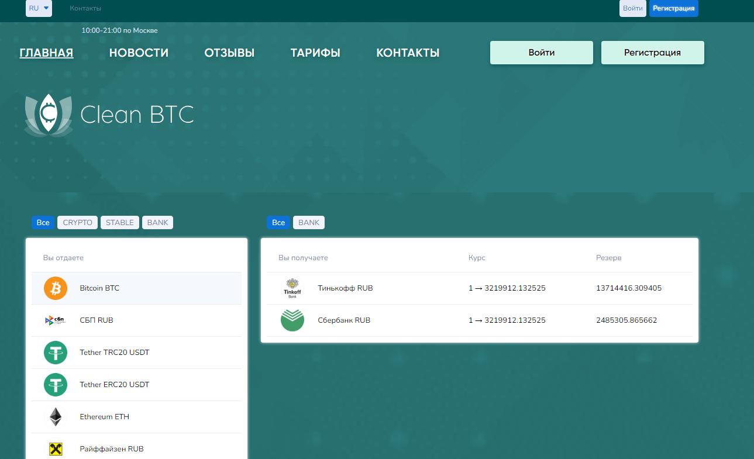754x459 pixels.
Task: Click the СБП RUB logo icon
Action: (x=54, y=320)
